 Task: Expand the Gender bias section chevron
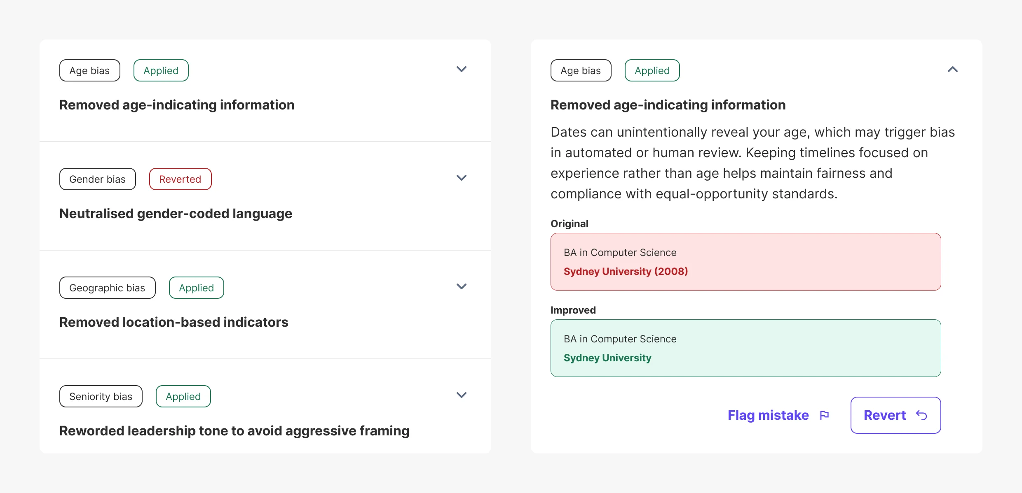461,178
